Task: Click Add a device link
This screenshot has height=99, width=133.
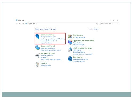Action: click(44, 58)
